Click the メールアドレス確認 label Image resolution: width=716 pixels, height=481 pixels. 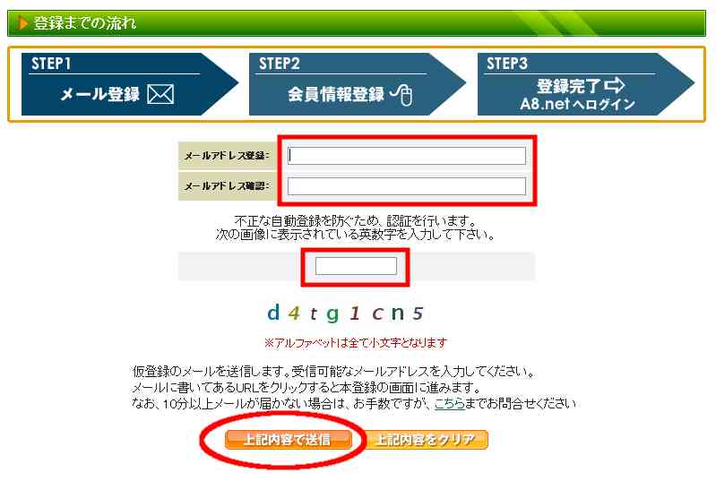(x=227, y=186)
